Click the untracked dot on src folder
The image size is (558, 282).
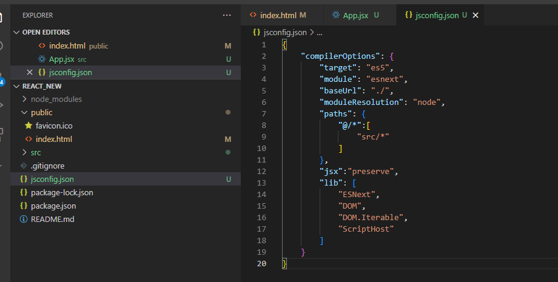(x=228, y=152)
